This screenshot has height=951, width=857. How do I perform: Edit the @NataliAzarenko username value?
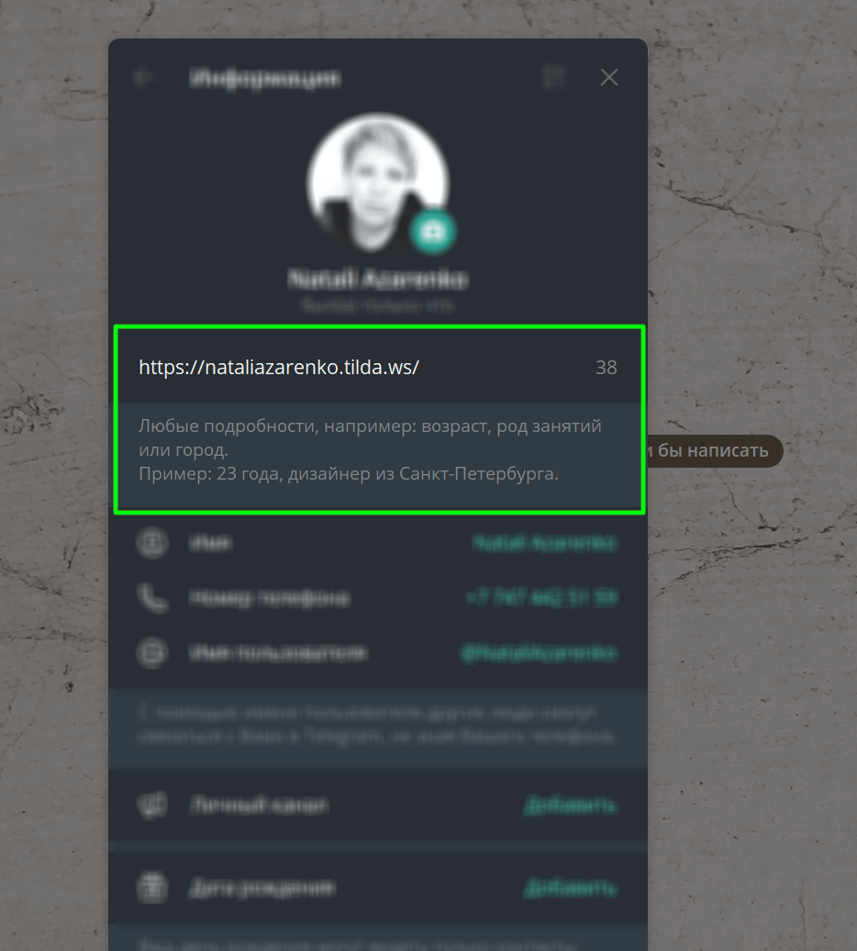(x=540, y=653)
